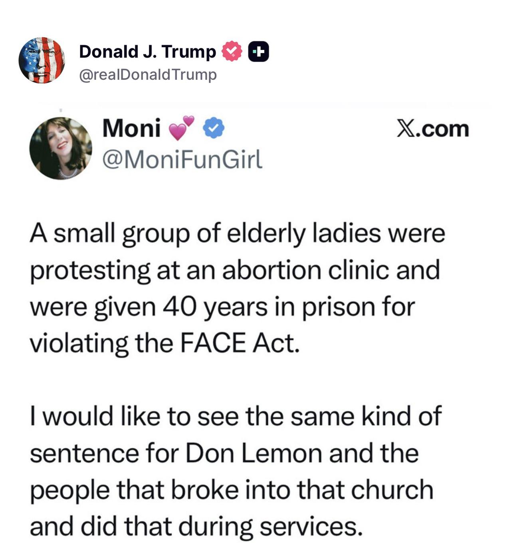The width and height of the screenshot is (511, 559).
Task: Click the blue verified checkmark next to Moni
Action: click(214, 128)
